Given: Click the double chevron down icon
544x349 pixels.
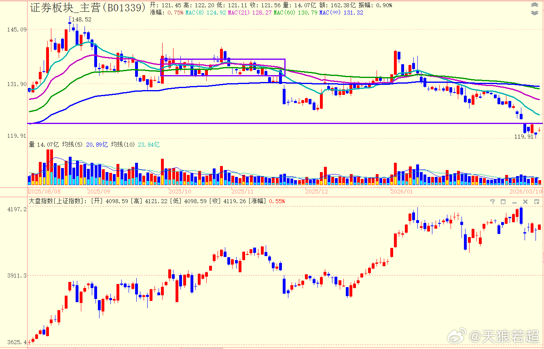Looking at the screenshot, I should coord(535,13).
